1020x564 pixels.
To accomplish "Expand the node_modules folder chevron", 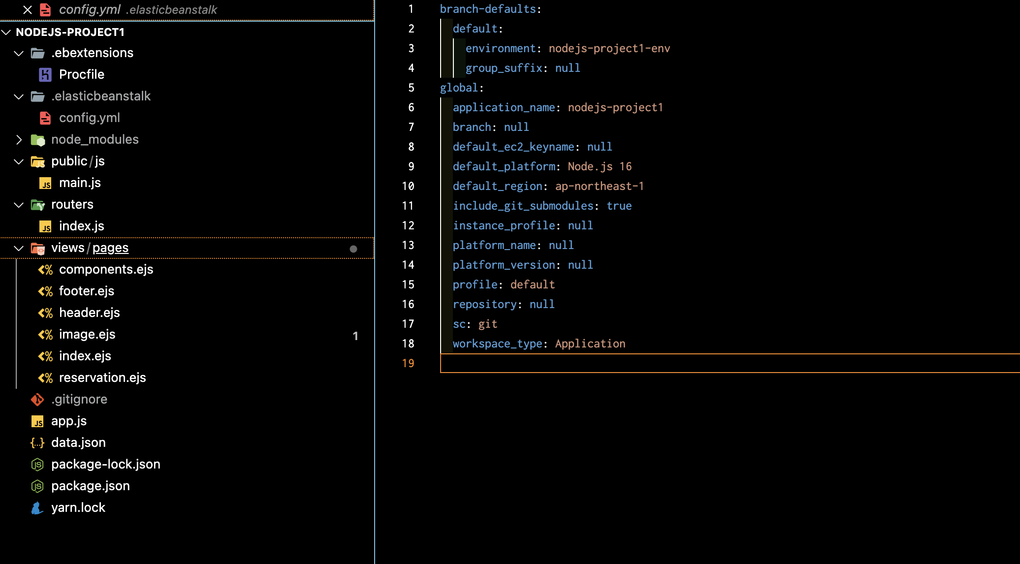I will pyautogui.click(x=19, y=140).
